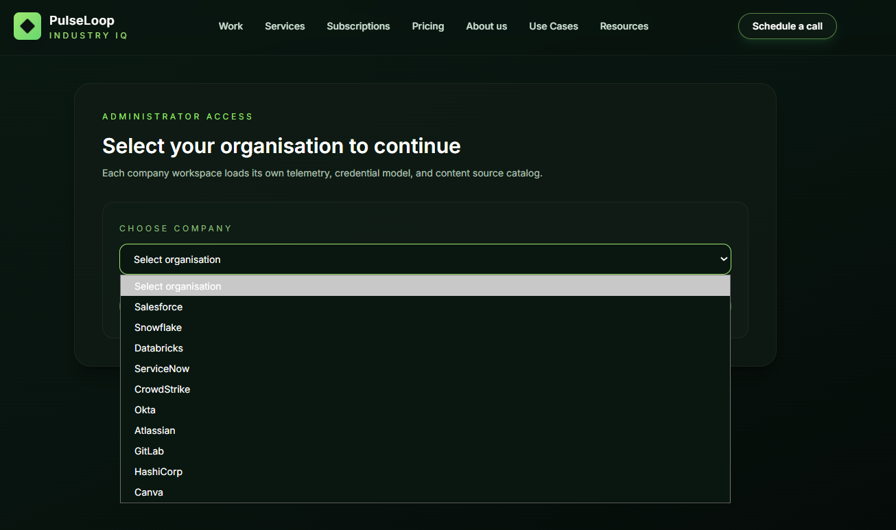The width and height of the screenshot is (896, 530).
Task: Choose Okta in the company list
Action: tap(425, 410)
